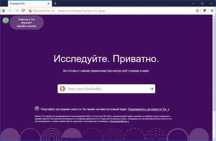Close the 'О проекте Tor' tab
Screen dimensions: 216x141
[x=49, y=4]
